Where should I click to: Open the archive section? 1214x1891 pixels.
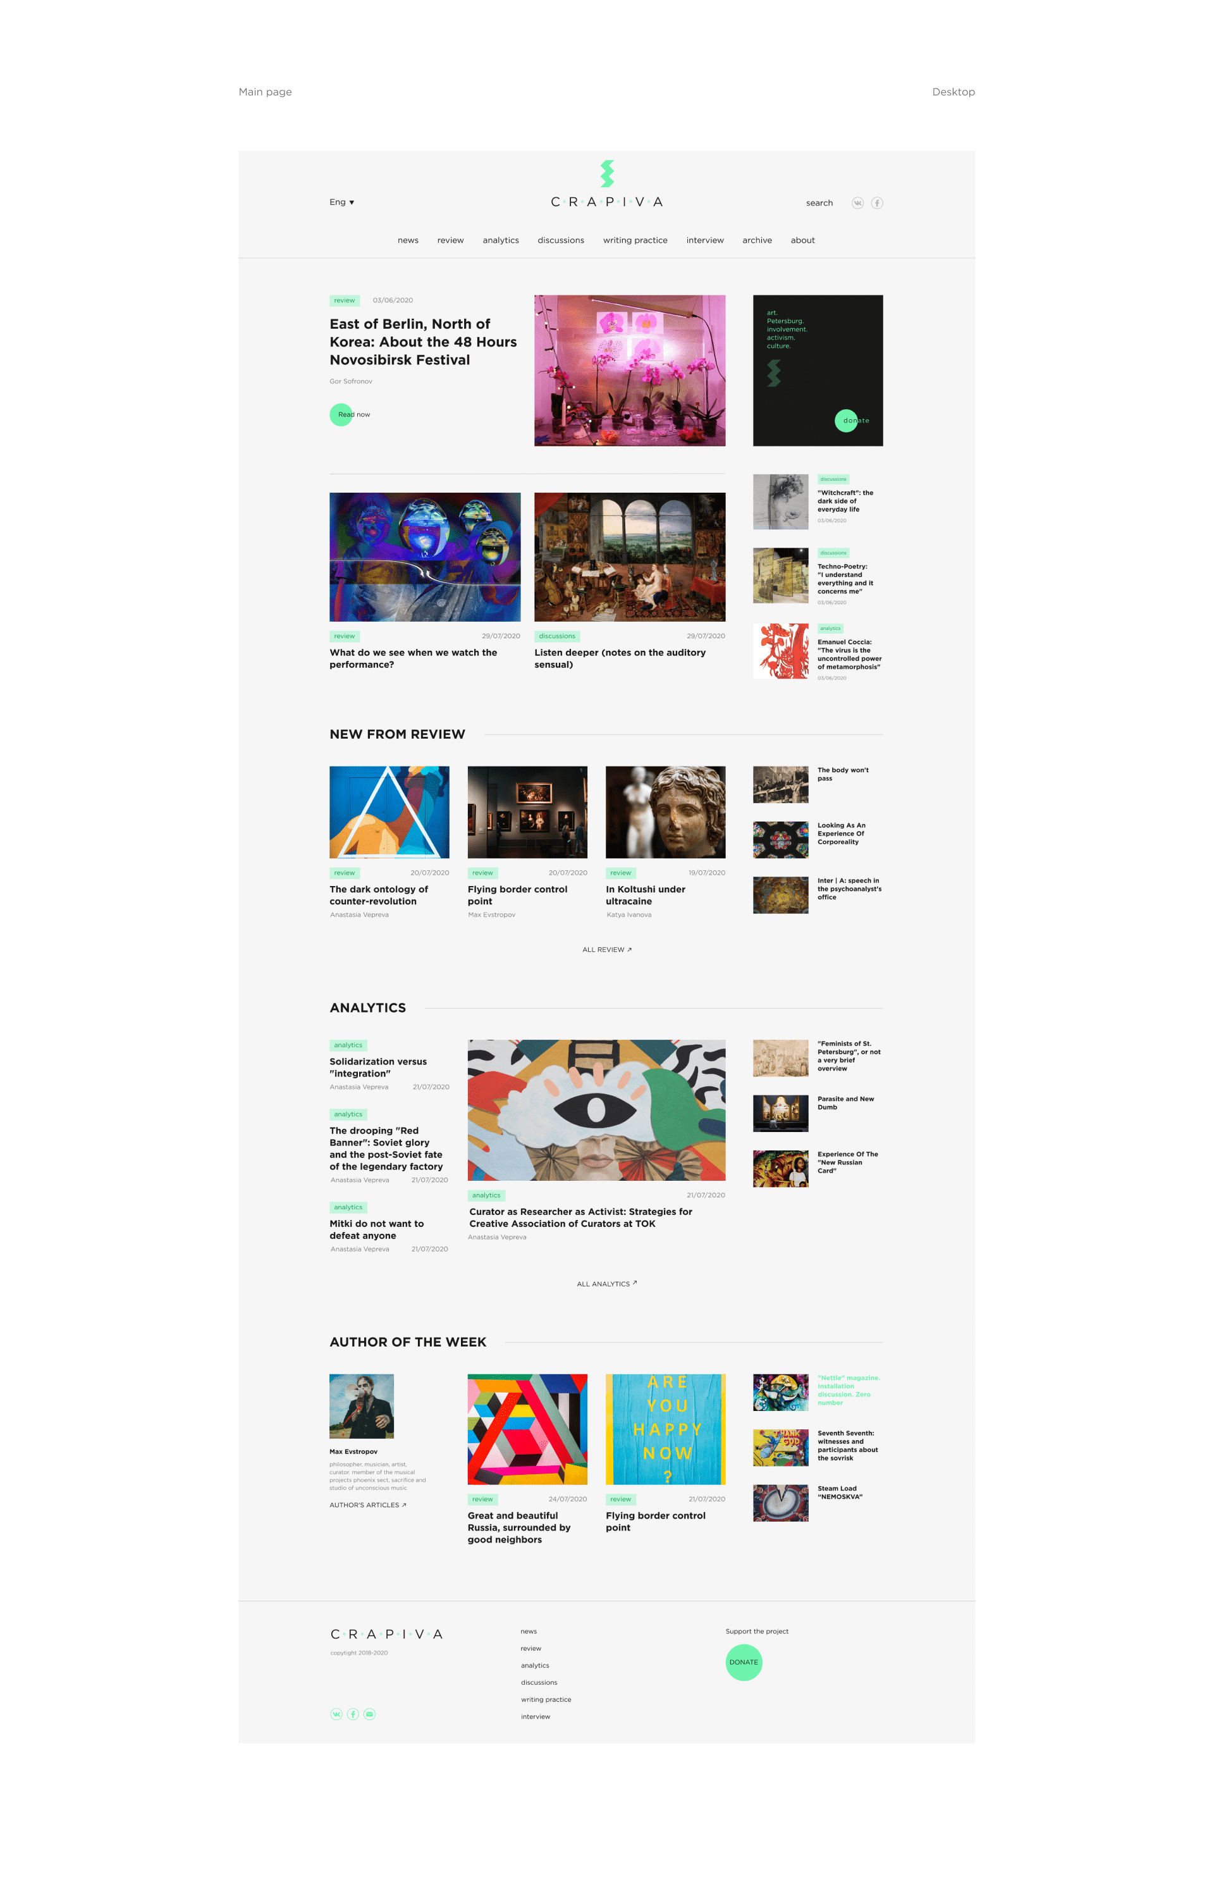point(757,240)
